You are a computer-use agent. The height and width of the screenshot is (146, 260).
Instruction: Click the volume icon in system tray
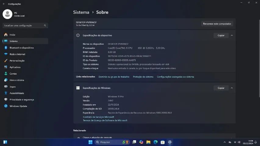pos(239,142)
